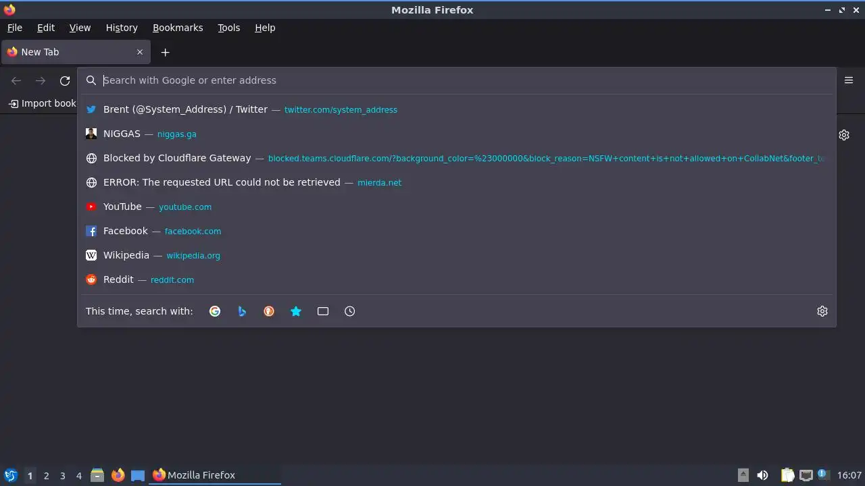Screen dimensions: 865x486
Task: Open the mierda.net ERROR suggestion
Action: click(x=457, y=182)
